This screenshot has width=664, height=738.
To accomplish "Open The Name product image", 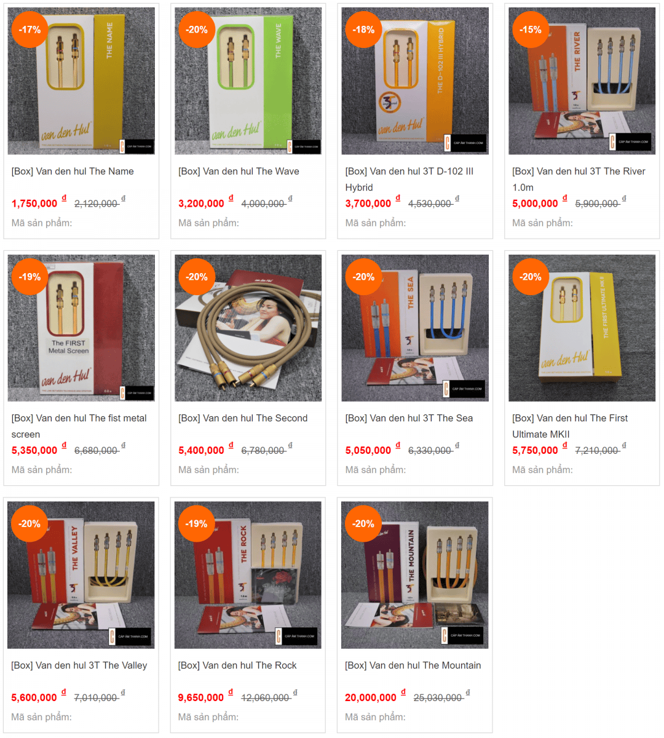I will 81,81.
